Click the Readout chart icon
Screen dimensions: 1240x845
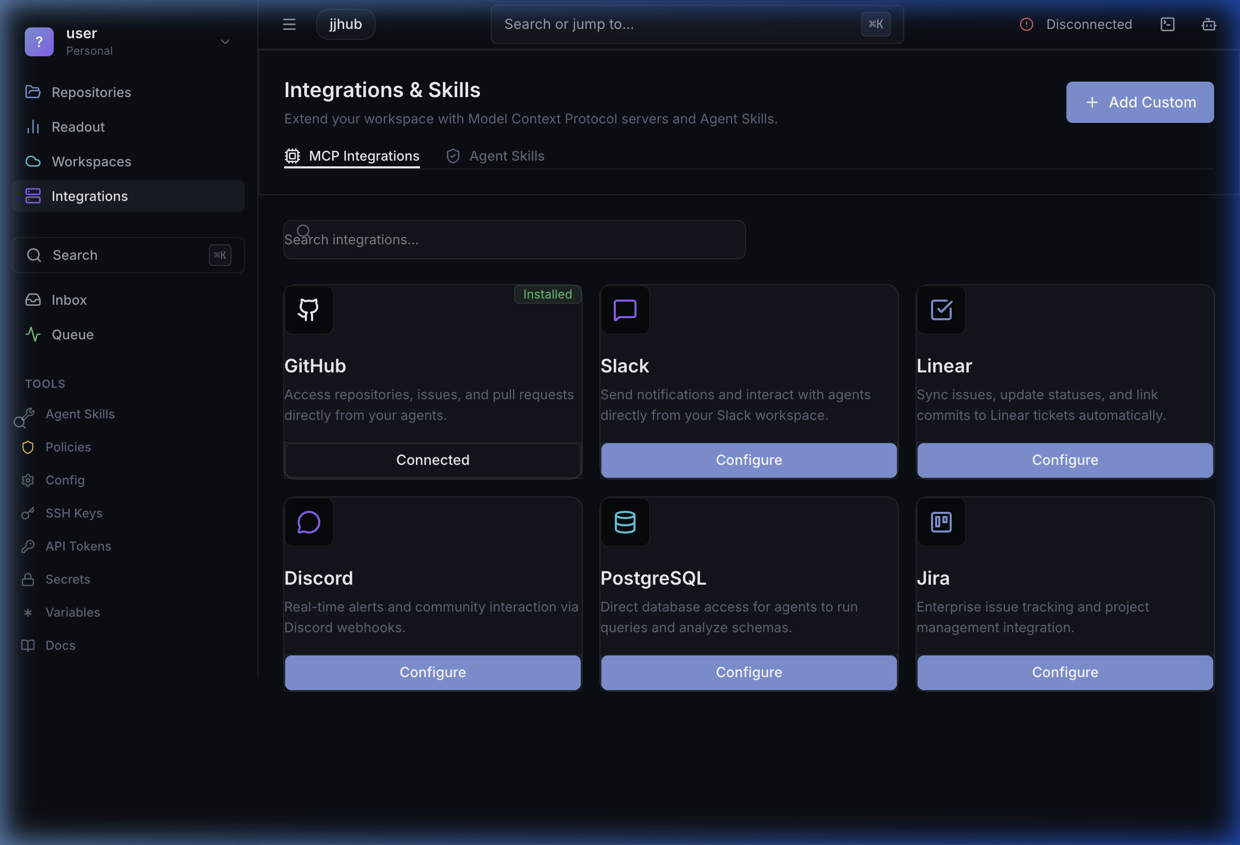(x=33, y=127)
